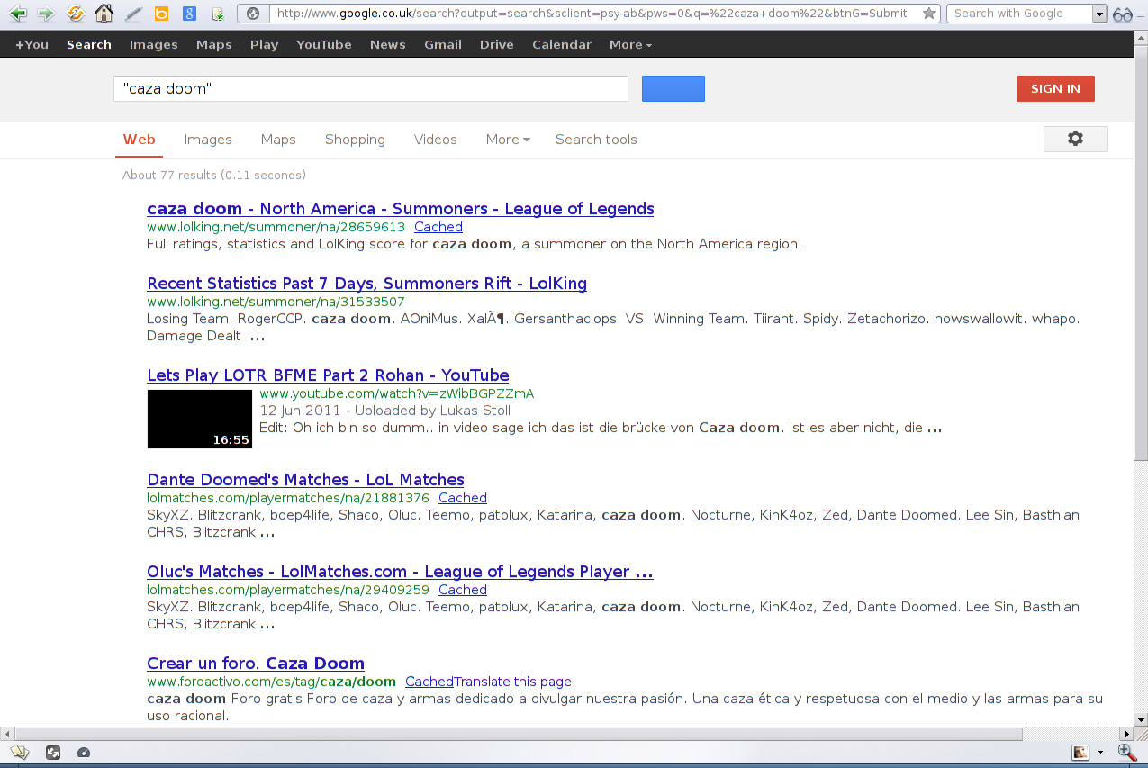
Task: Go to the Home page icon
Action: click(x=104, y=14)
